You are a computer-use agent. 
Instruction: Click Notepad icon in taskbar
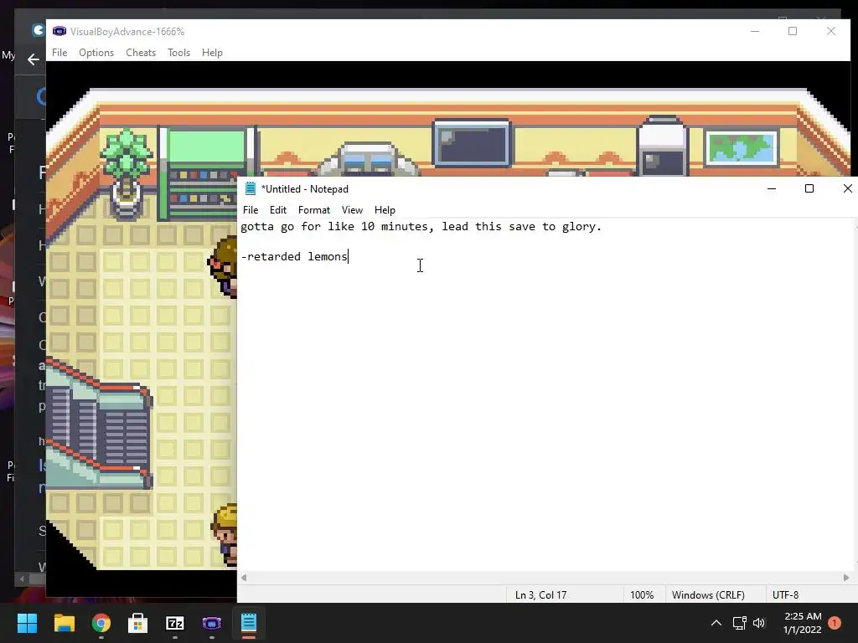point(249,623)
